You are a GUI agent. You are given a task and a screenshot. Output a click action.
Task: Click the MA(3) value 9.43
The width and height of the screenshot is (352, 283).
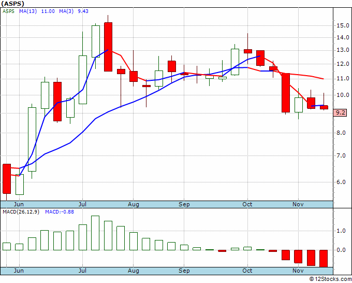[83, 11]
